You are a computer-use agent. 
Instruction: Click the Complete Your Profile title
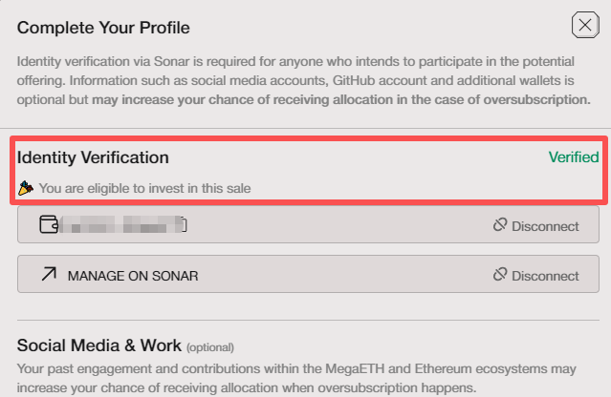[104, 28]
